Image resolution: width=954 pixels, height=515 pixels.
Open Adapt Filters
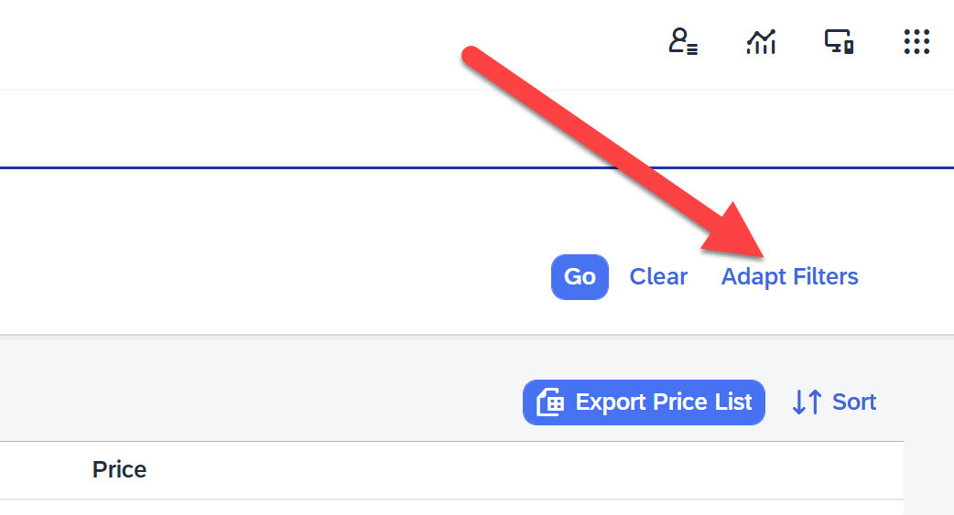pyautogui.click(x=789, y=276)
